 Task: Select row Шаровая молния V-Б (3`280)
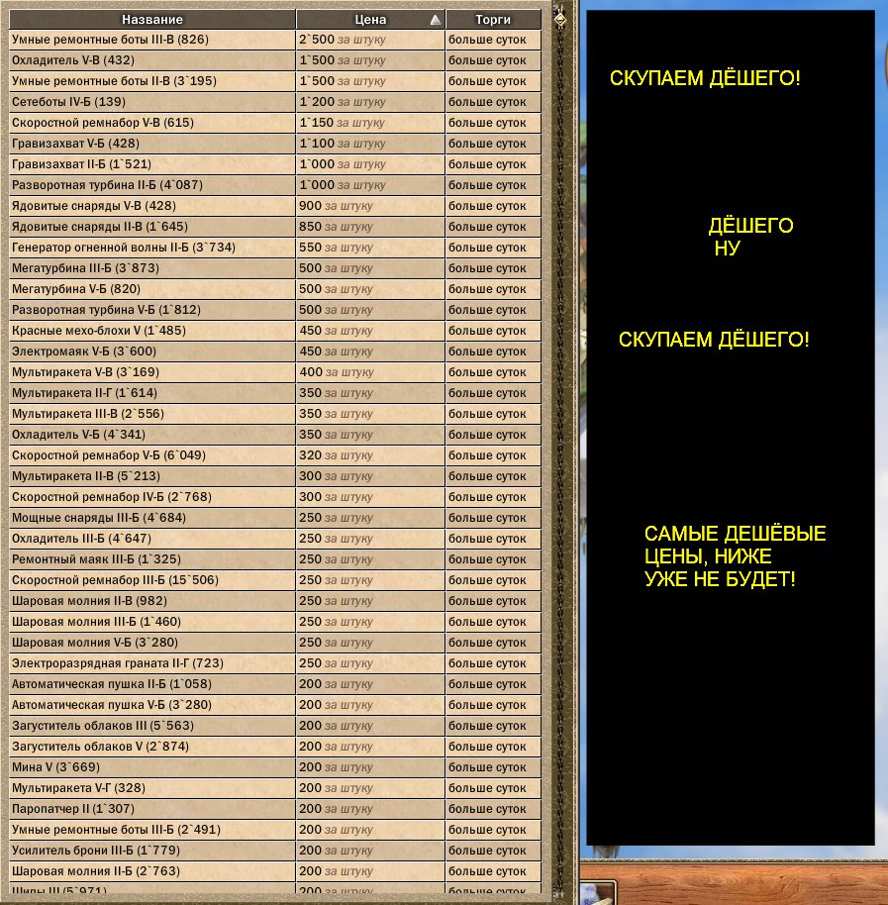pyautogui.click(x=275, y=643)
